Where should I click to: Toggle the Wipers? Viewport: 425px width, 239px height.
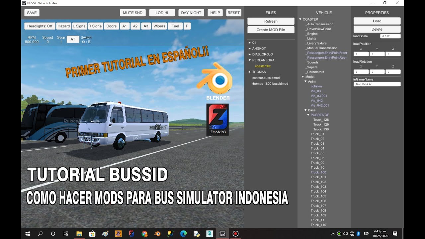tap(159, 26)
